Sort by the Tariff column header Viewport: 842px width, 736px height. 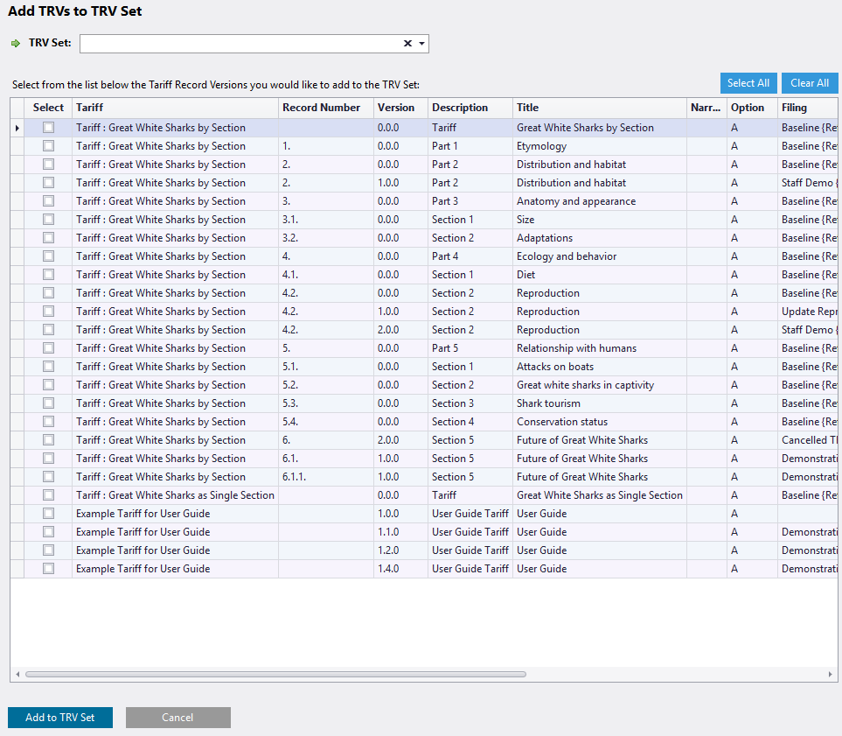pyautogui.click(x=175, y=108)
